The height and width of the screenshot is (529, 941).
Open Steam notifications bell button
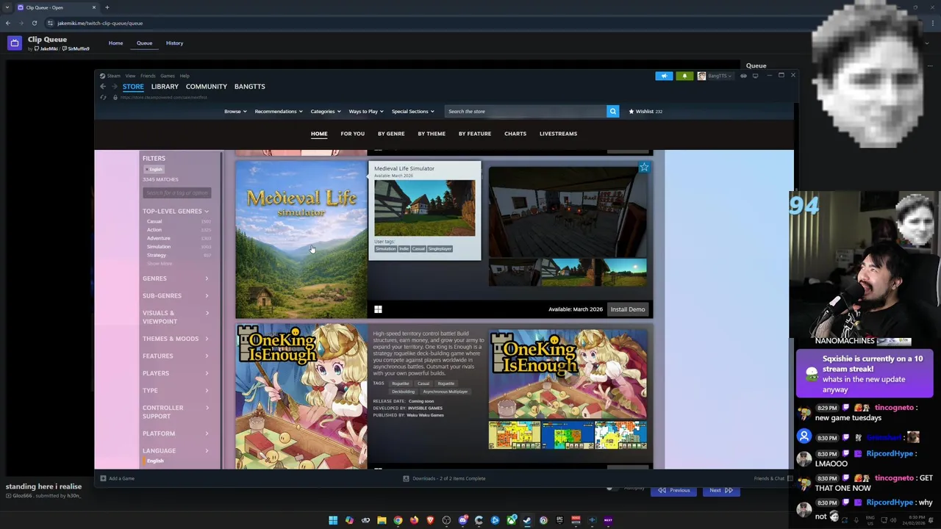point(684,76)
